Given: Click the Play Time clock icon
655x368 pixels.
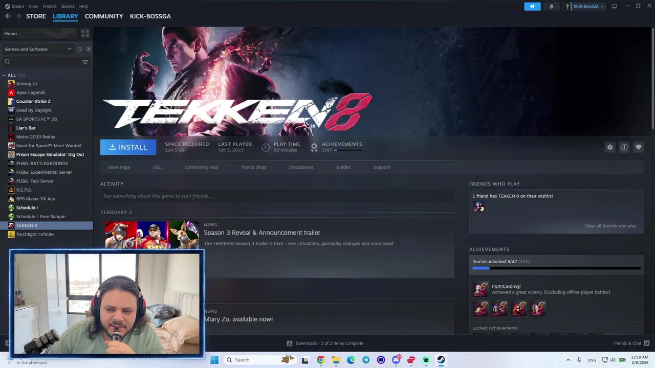Looking at the screenshot, I should coord(266,147).
